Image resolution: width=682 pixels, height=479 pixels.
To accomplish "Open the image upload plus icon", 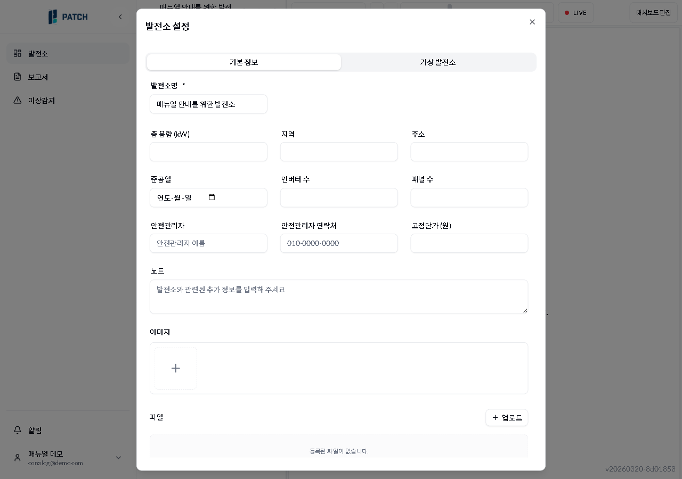I will click(175, 368).
